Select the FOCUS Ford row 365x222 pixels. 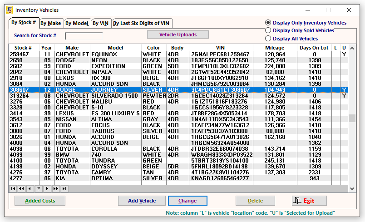coord(178,125)
